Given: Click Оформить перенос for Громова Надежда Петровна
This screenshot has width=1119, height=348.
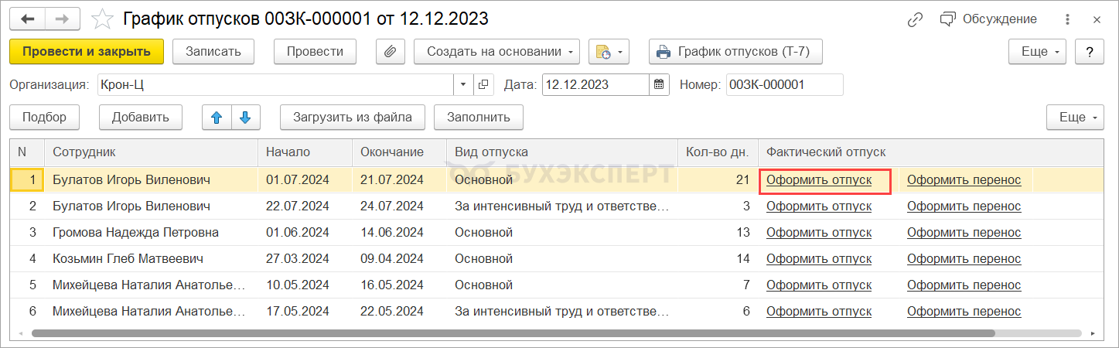Looking at the screenshot, I should point(964,233).
